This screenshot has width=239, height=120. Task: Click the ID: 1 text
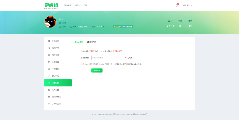click(x=61, y=19)
